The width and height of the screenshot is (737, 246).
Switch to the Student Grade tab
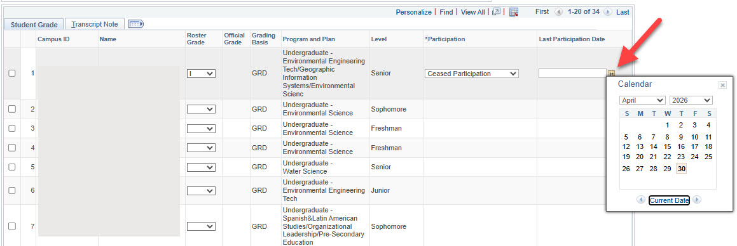pyautogui.click(x=34, y=25)
